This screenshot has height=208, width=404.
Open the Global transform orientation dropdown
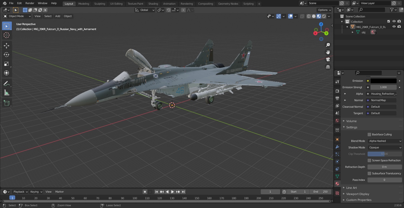(145, 10)
